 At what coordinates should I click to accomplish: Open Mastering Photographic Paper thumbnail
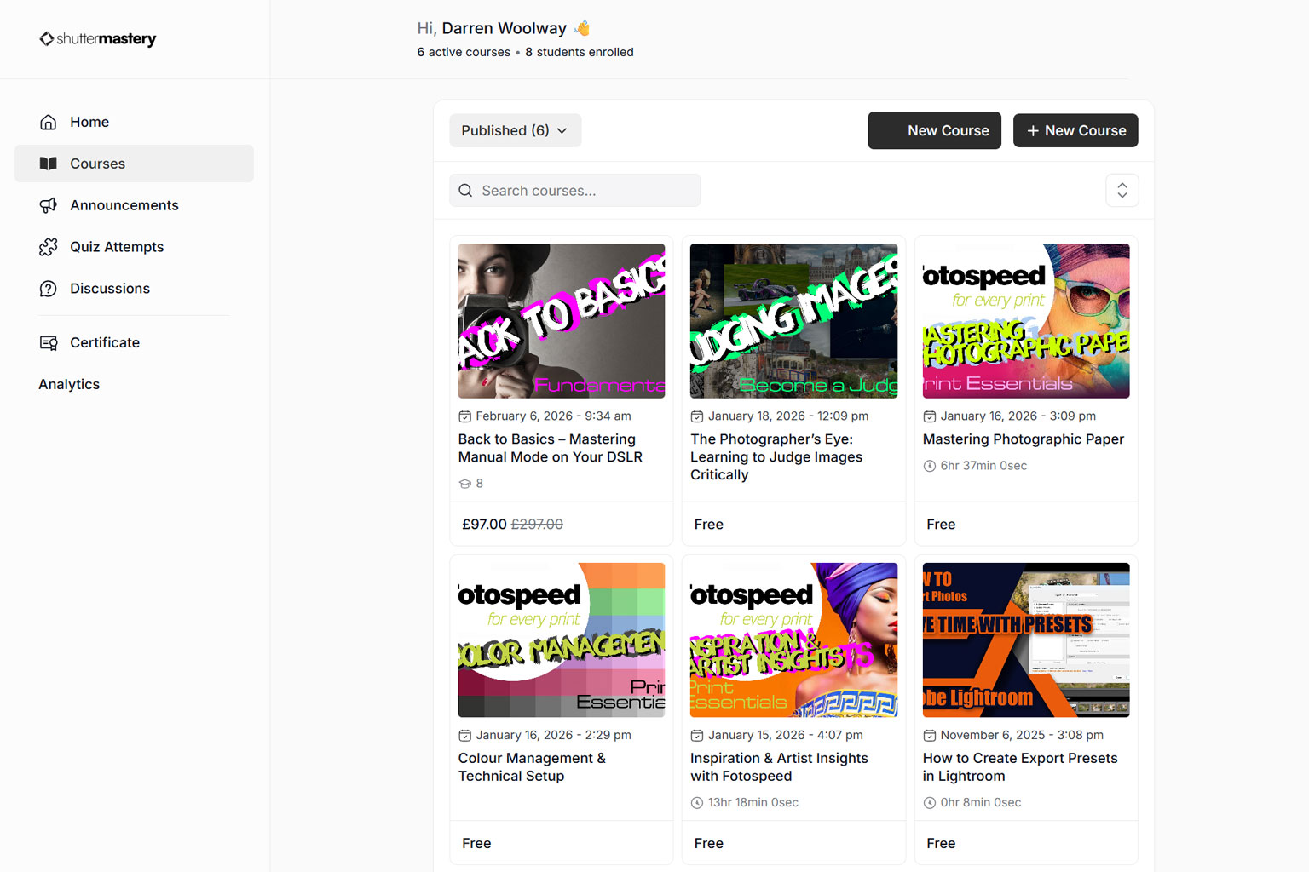point(1026,321)
